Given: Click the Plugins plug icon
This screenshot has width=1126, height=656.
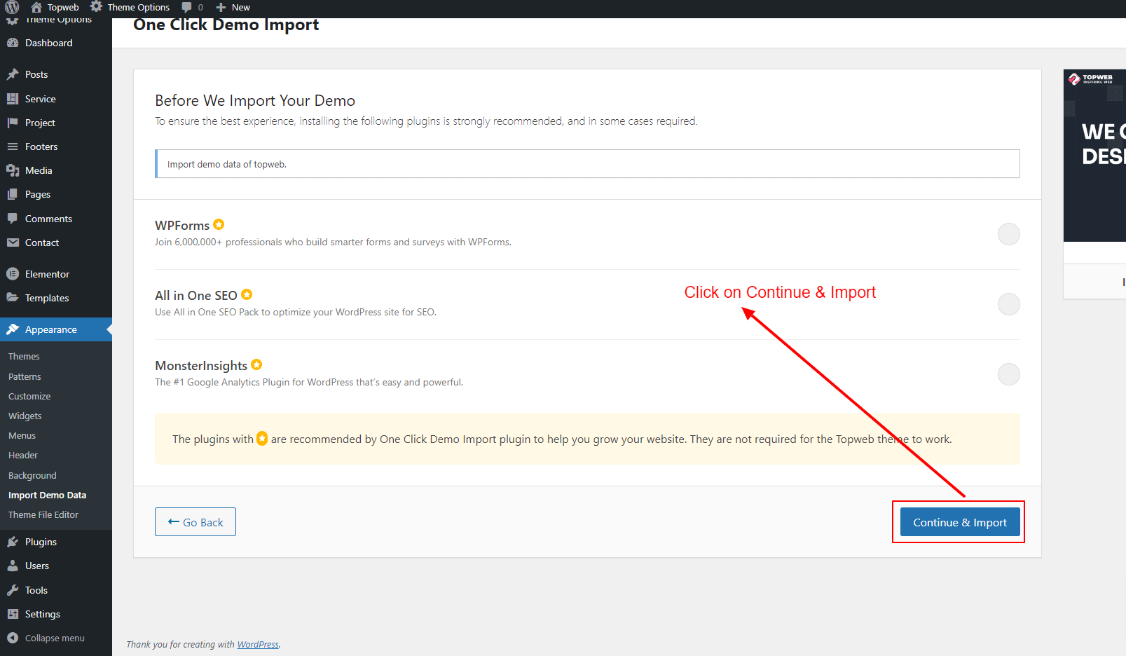Looking at the screenshot, I should (13, 542).
